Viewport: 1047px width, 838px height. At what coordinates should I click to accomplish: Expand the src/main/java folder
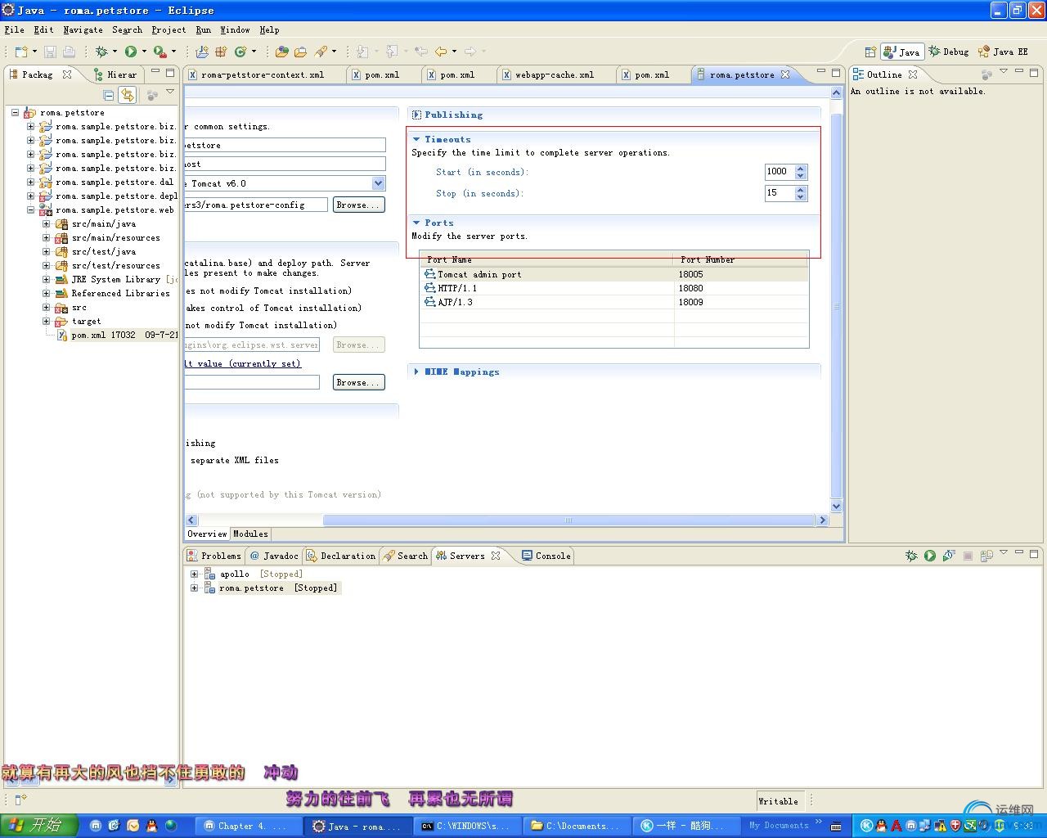[47, 223]
